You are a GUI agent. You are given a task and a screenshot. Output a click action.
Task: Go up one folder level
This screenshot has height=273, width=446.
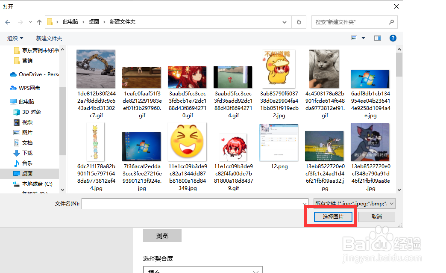[39, 22]
